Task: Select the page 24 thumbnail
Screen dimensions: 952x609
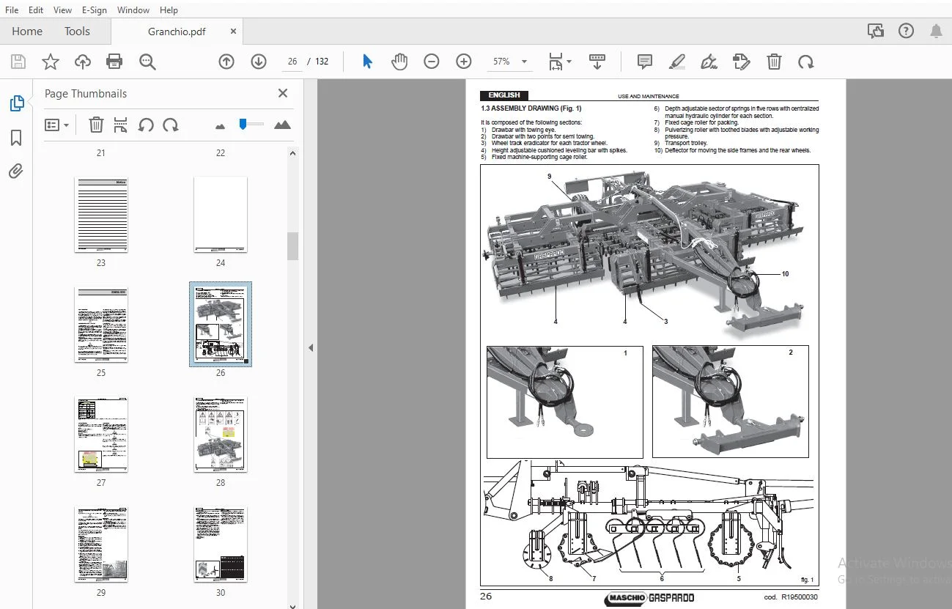Action: tap(221, 215)
